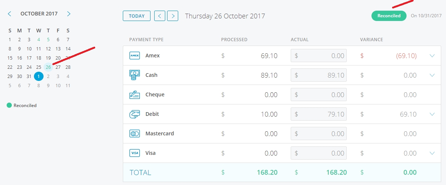
Task: Expand the Debit row details
Action: (432, 114)
